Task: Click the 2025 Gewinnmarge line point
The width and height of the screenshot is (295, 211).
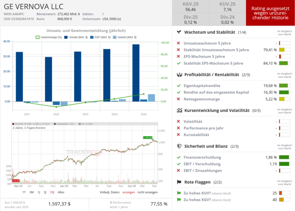Action: coord(144,94)
